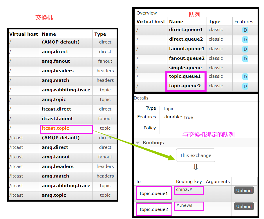Open topic.queue2 in the queues list
This screenshot has height=219, width=264.
click(185, 86)
